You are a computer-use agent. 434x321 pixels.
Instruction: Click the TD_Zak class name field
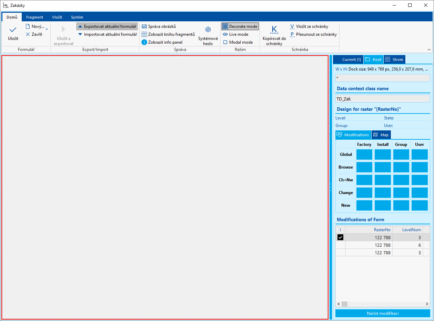click(383, 99)
